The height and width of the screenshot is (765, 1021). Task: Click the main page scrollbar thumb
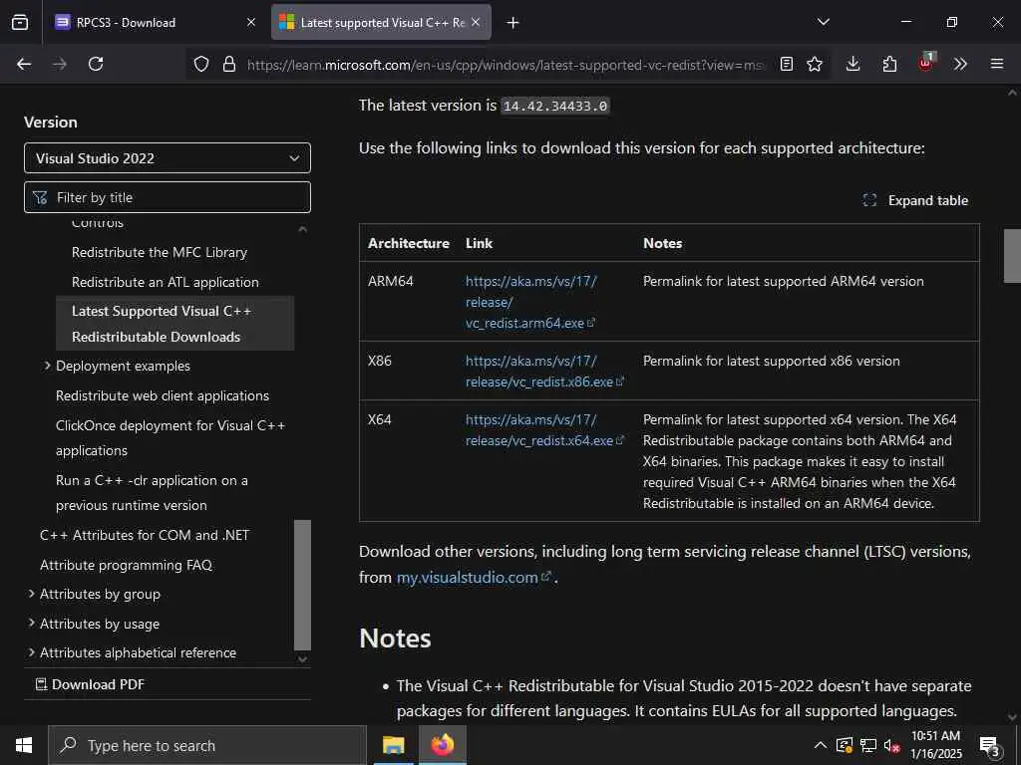[x=1012, y=256]
